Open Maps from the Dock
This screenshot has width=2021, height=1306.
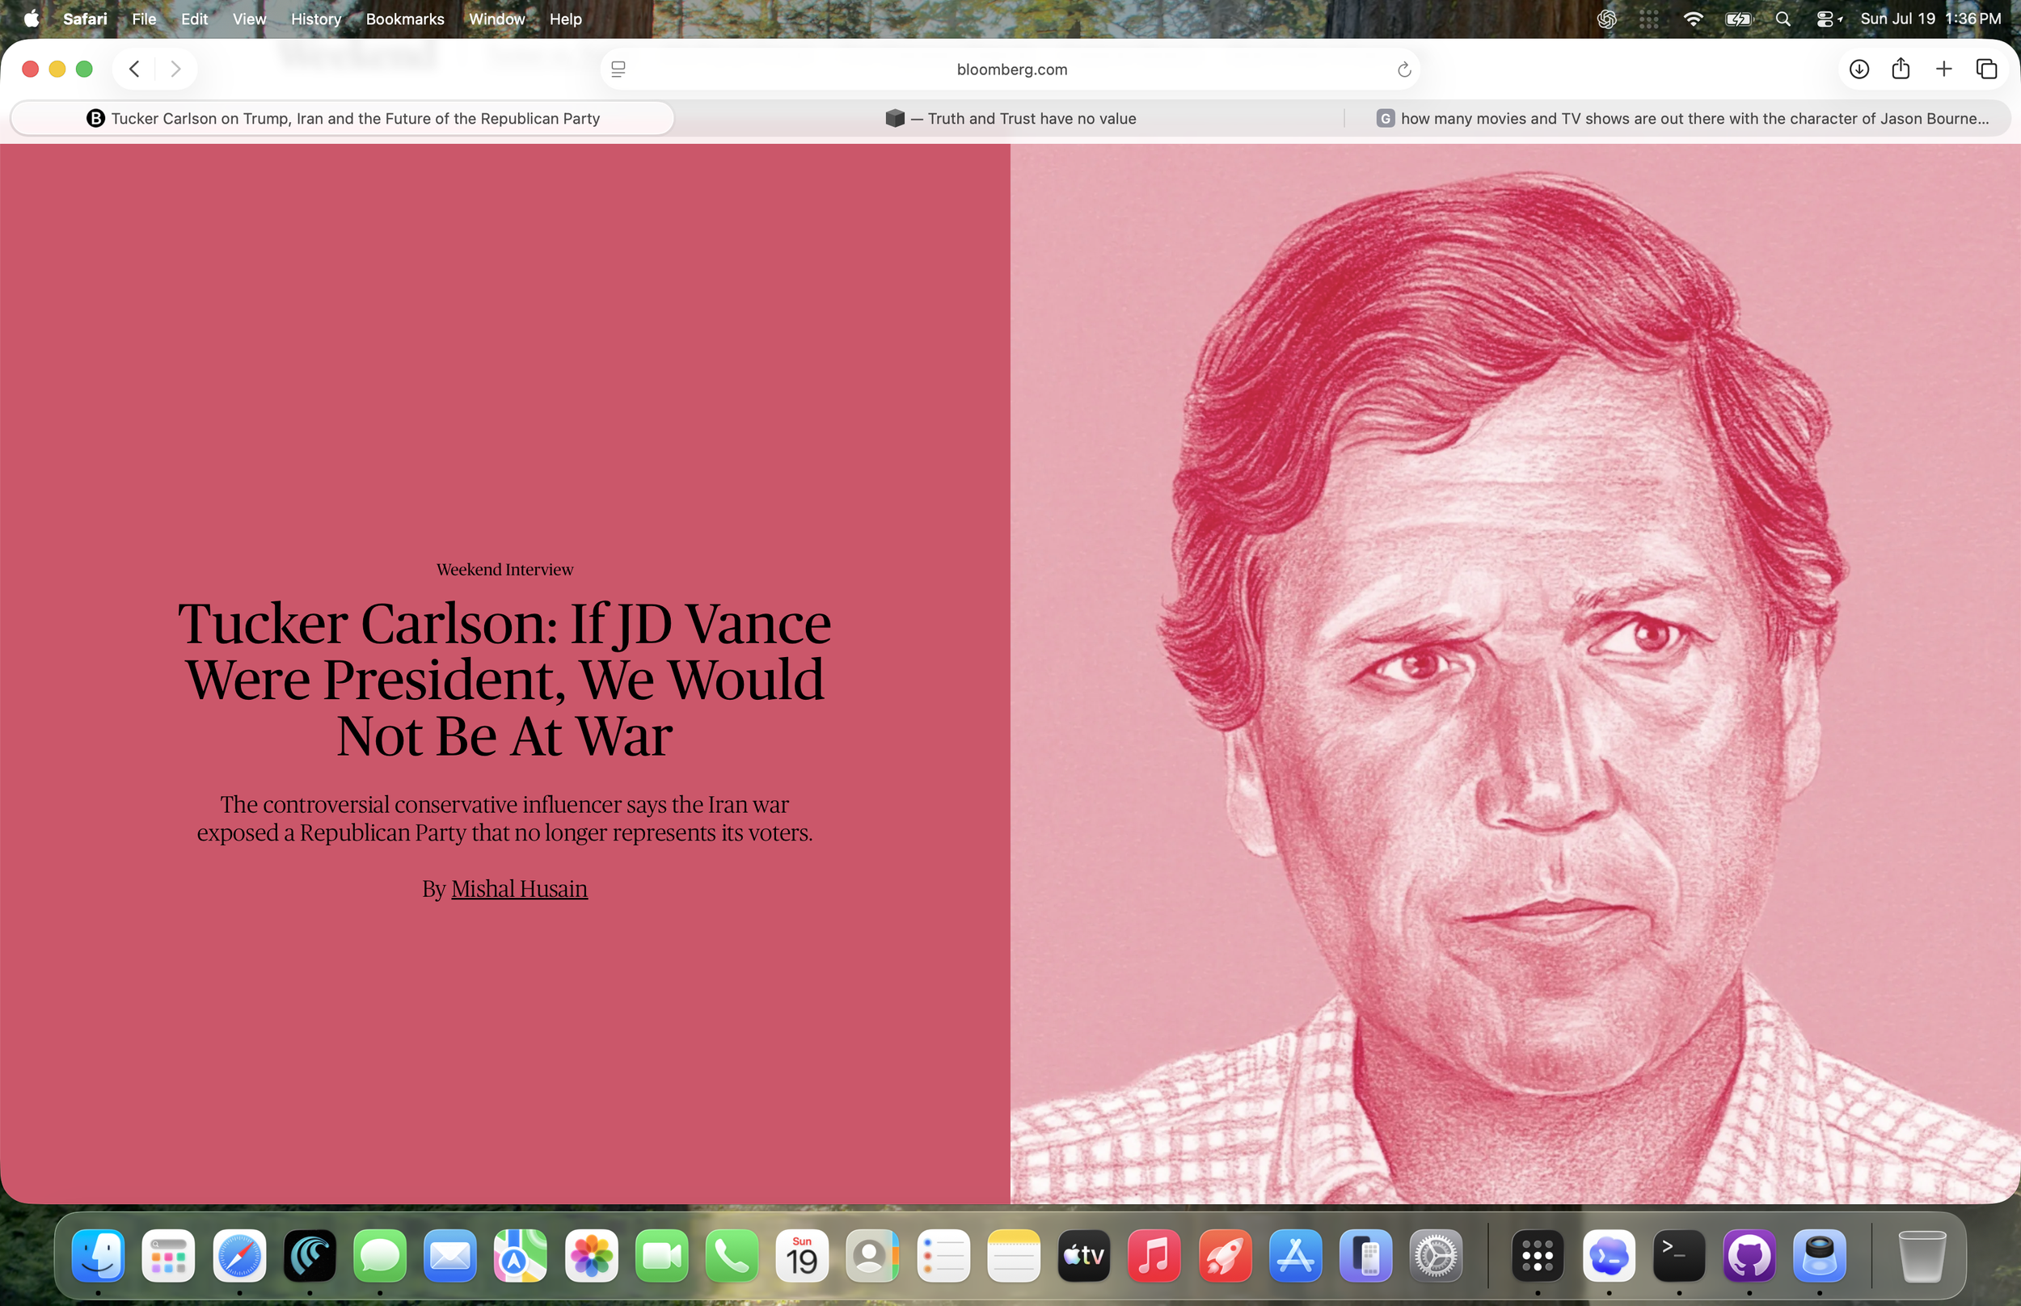point(521,1256)
